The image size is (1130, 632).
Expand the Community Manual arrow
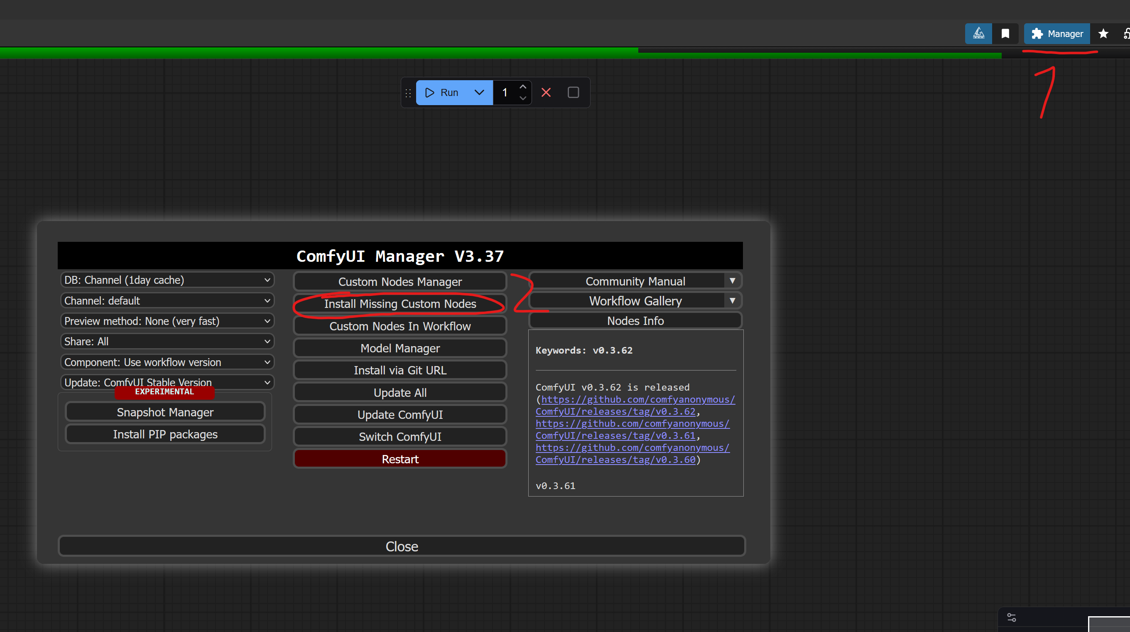pos(732,281)
